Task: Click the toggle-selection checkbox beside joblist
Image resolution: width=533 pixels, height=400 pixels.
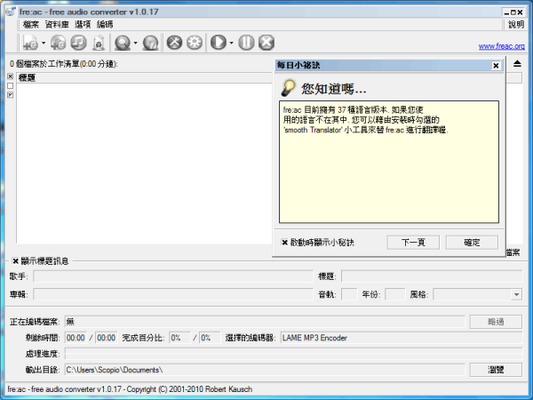Action: pos(10,95)
